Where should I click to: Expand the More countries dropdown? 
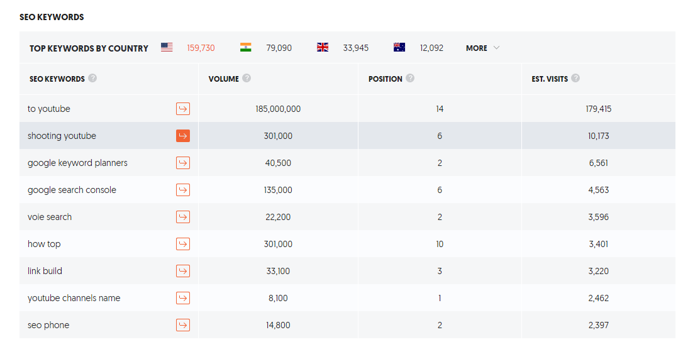pos(482,48)
